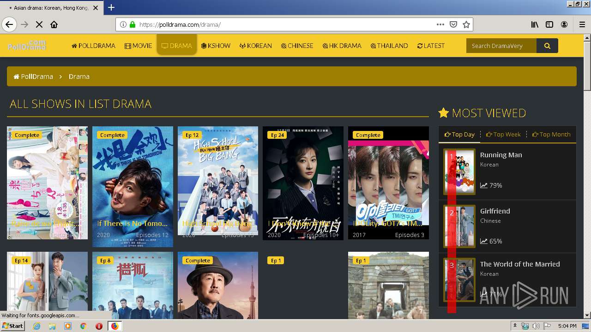
Task: Open Ep 1 stone gate poster
Action: [388, 285]
